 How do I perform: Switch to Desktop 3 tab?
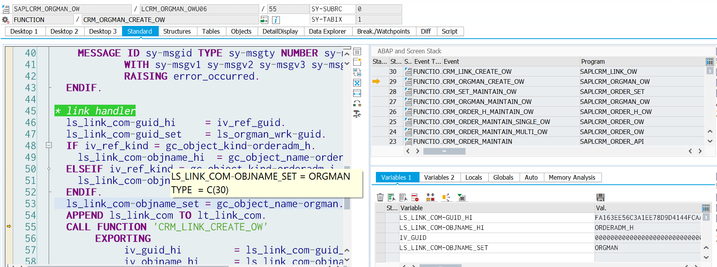click(103, 31)
